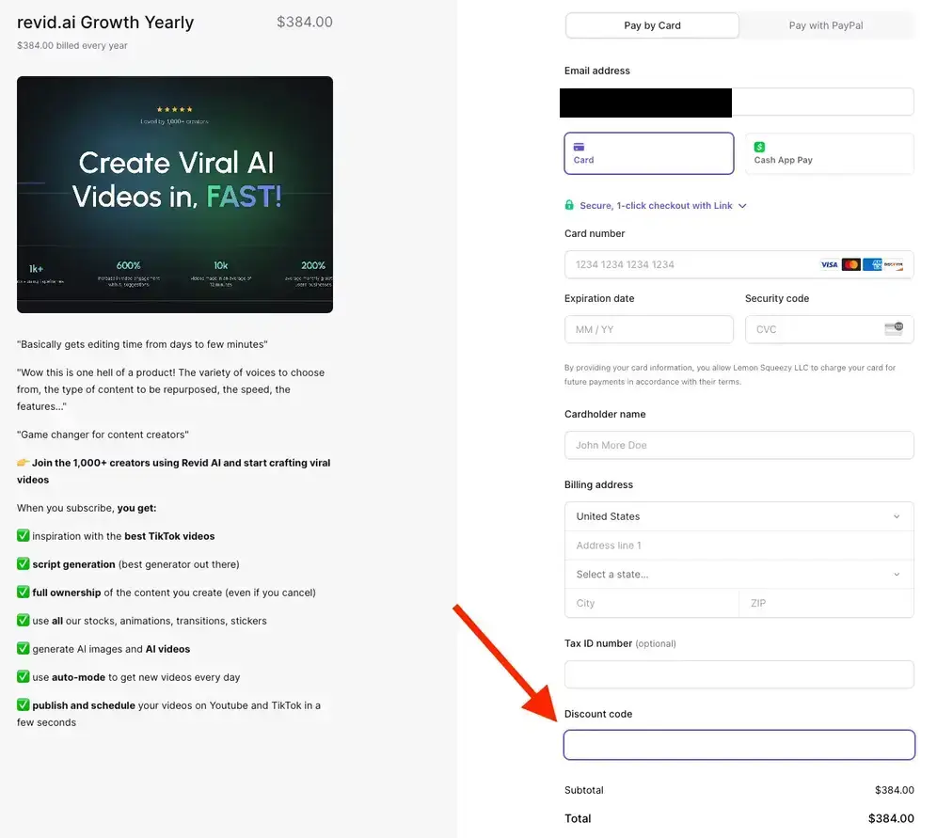This screenshot has width=937, height=838.
Task: Focus the Discount code input field
Action: (x=738, y=745)
